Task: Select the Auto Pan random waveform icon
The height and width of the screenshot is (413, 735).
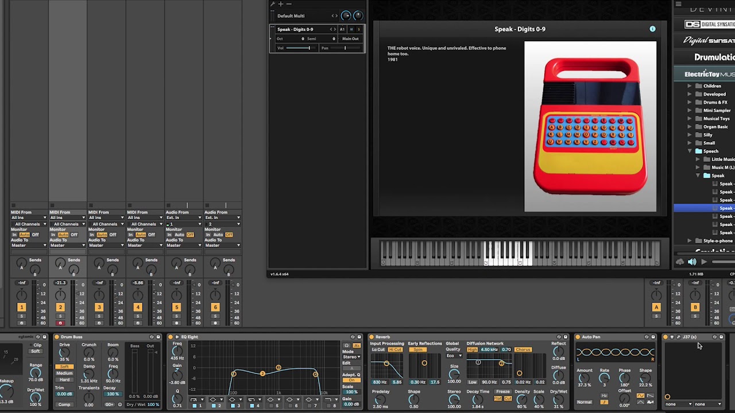Action: pos(650,402)
